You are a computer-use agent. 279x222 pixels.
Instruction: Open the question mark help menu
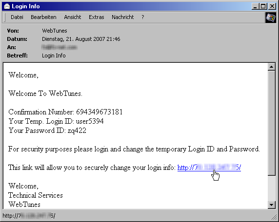click(x=143, y=17)
